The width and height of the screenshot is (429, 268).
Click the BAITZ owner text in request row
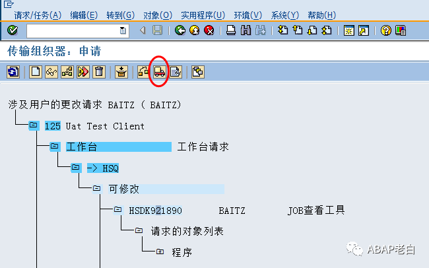[x=232, y=211]
